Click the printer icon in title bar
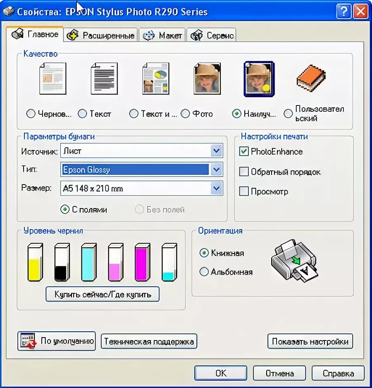Screen dimensions: 372x388 click(x=8, y=12)
